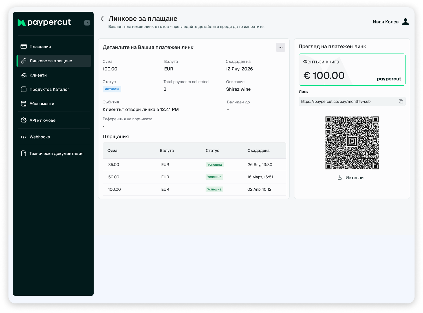
Task: Click the download icon next to Изтегли
Action: 340,177
